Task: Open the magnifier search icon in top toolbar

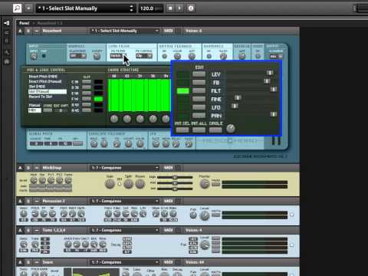Action: point(17,8)
